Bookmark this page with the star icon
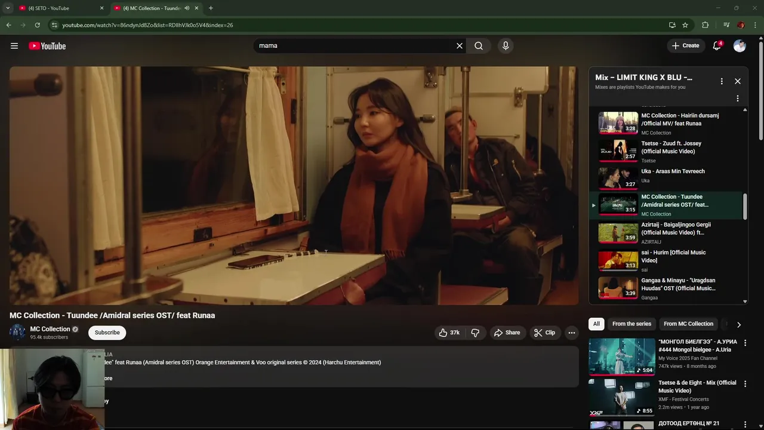 685,25
